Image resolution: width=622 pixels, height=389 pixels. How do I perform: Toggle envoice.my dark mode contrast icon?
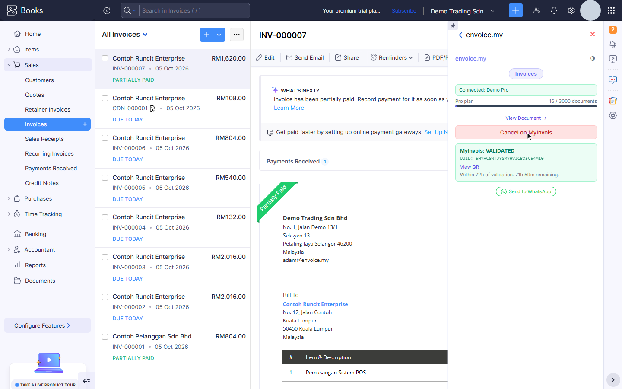[x=593, y=58]
